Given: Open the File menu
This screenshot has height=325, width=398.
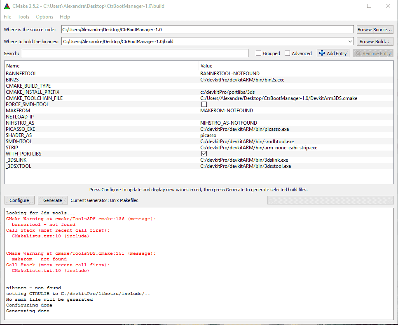Looking at the screenshot, I should point(7,17).
